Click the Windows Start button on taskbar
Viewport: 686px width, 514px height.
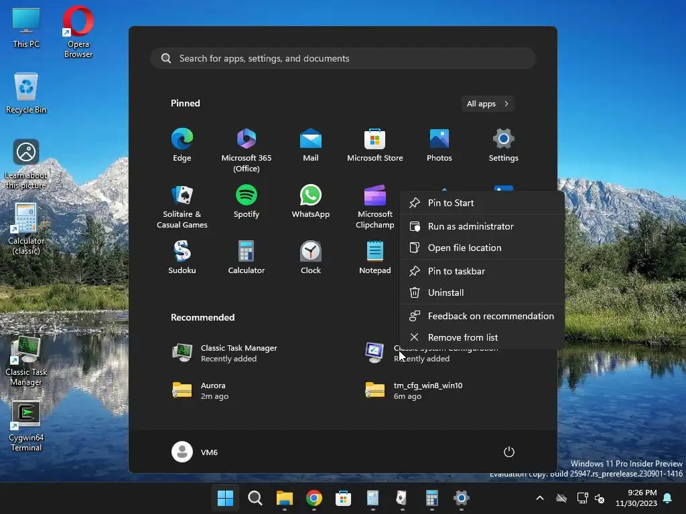[226, 498]
